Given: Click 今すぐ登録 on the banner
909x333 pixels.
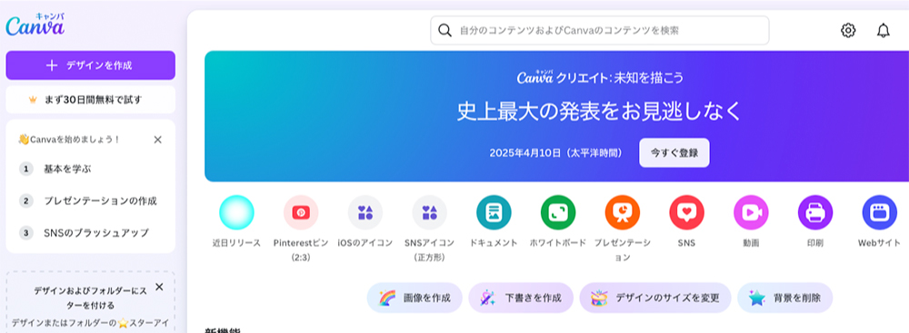Looking at the screenshot, I should (x=674, y=153).
